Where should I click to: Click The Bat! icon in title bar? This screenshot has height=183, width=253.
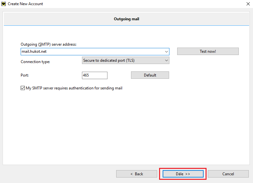4,4
